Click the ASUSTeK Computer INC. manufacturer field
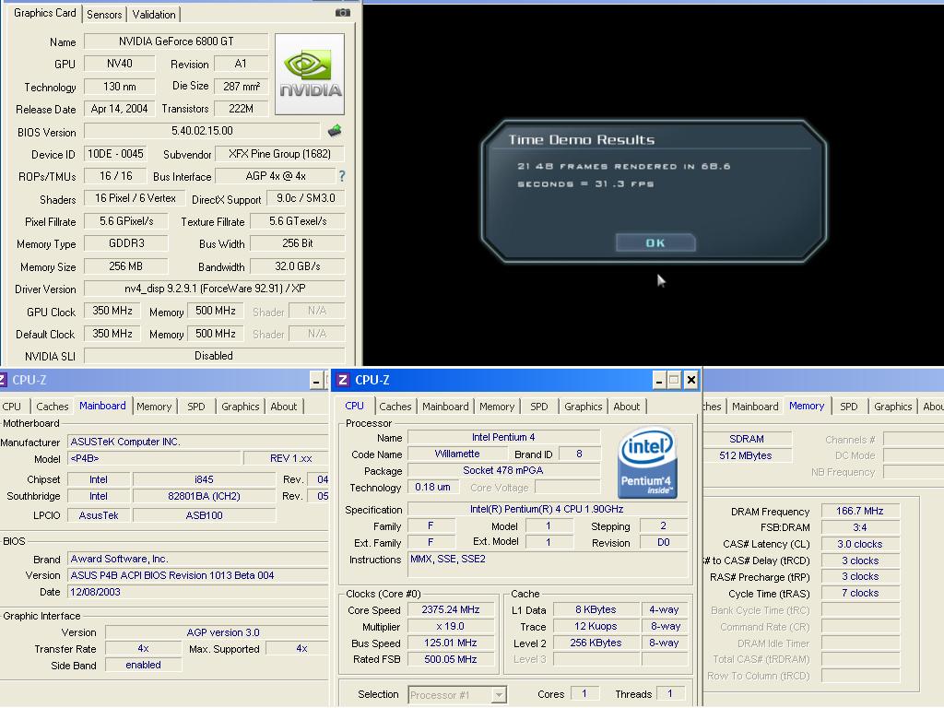 (197, 442)
